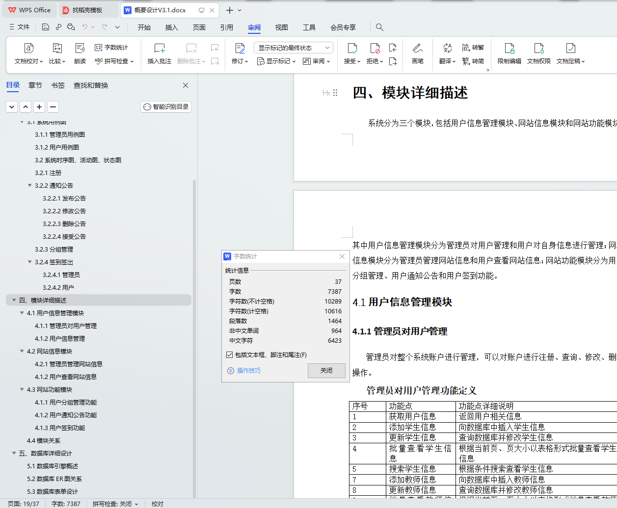The image size is (617, 508).
Task: Click the 显示标记 show markup icon
Action: (261, 61)
